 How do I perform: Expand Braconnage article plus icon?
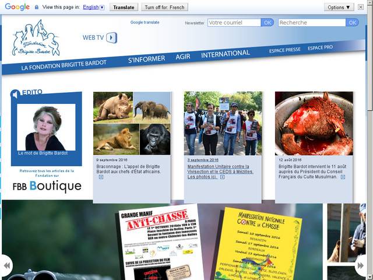tap(101, 177)
